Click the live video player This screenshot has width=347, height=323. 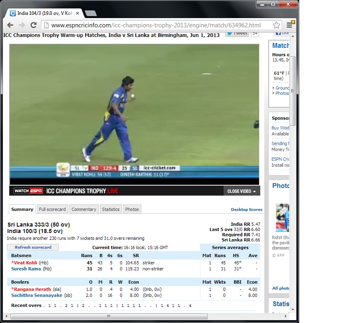134,114
